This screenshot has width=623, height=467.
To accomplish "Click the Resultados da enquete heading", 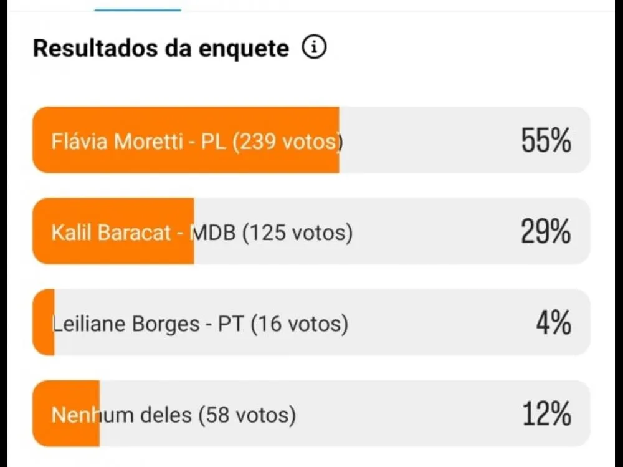I will [x=161, y=48].
